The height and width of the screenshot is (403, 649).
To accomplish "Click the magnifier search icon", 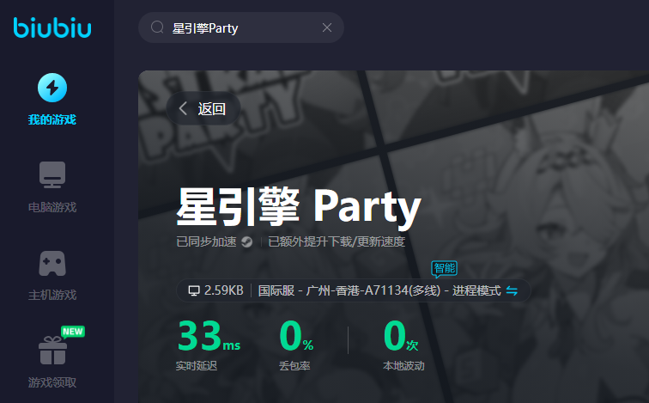I will click(157, 27).
